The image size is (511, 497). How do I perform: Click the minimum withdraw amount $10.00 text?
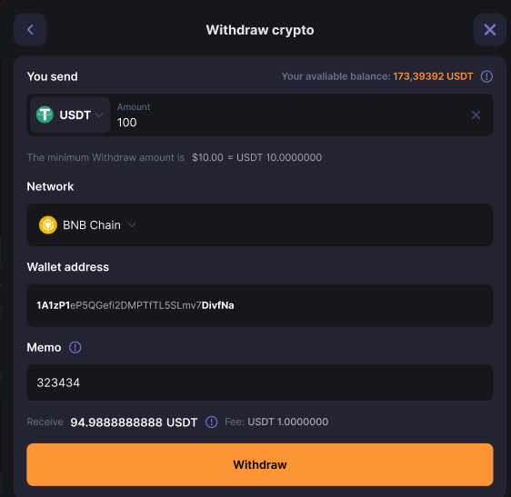pyautogui.click(x=207, y=157)
